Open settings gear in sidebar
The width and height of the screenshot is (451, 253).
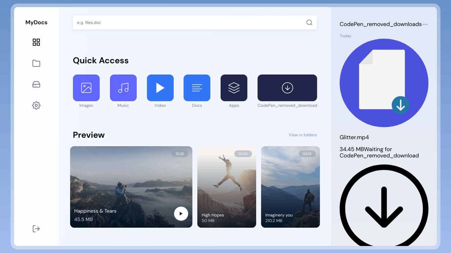36,105
